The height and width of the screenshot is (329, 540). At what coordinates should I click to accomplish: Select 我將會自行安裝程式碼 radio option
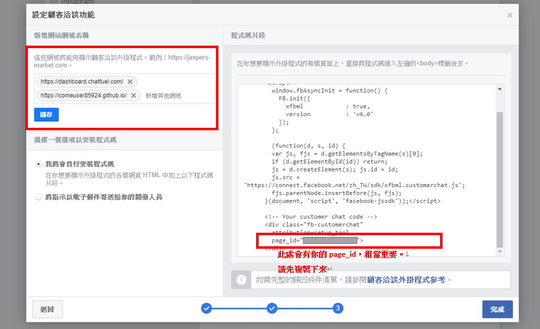pos(38,164)
